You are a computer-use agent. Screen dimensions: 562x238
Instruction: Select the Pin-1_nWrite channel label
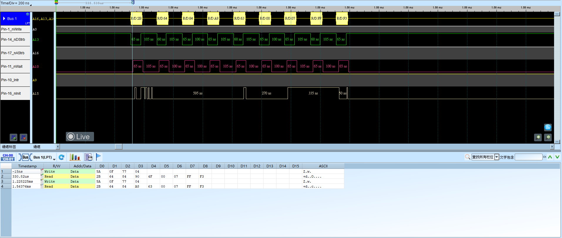click(x=15, y=29)
